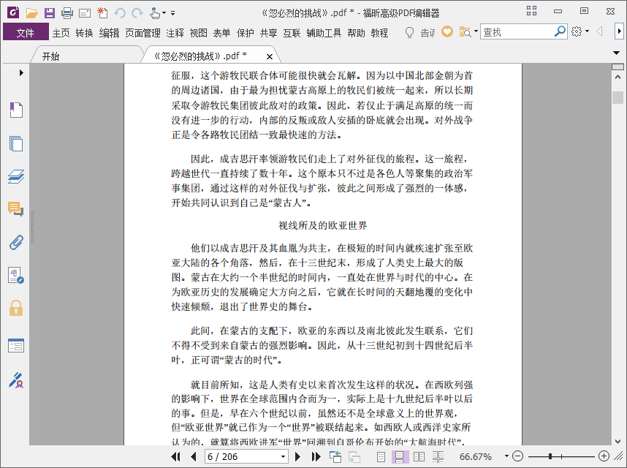This screenshot has width=627, height=468.
Task: Go to the last page
Action: tap(316, 456)
